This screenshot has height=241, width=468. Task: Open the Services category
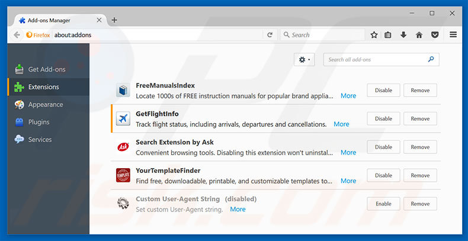[x=49, y=140]
